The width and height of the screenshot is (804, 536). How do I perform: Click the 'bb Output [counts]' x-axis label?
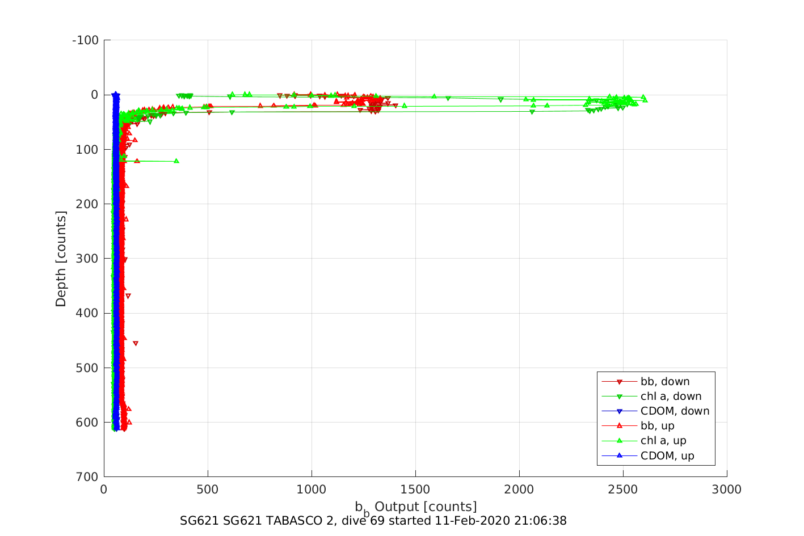(x=416, y=508)
